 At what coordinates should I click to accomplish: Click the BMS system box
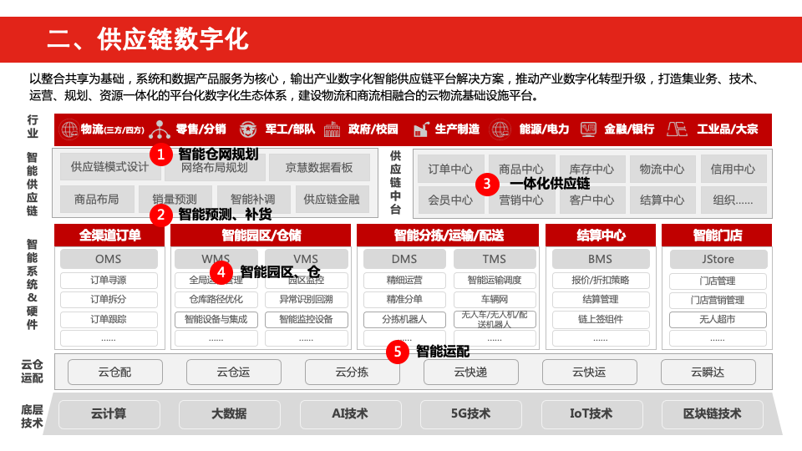pyautogui.click(x=601, y=259)
